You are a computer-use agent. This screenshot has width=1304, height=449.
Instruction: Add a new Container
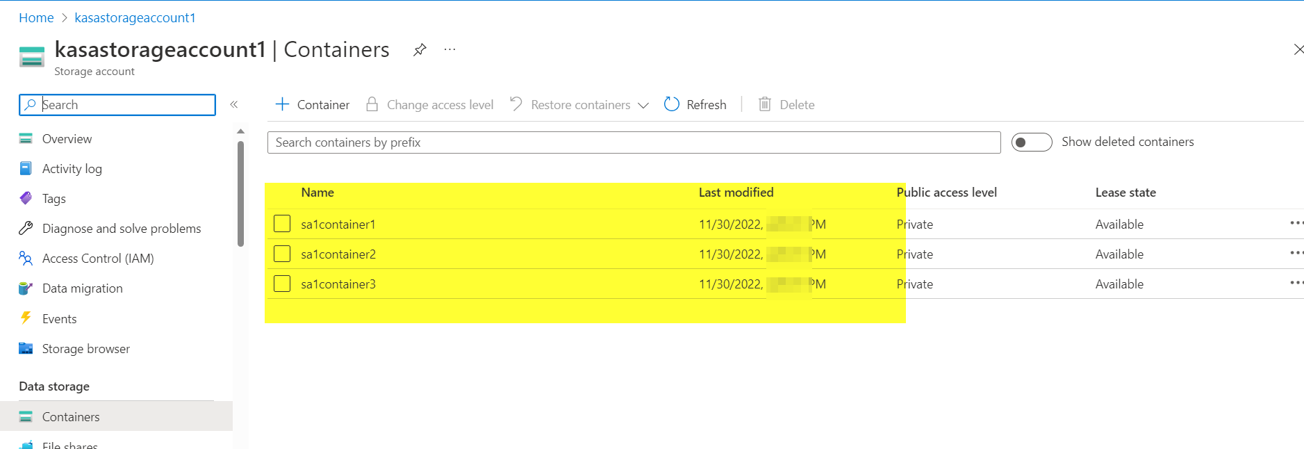point(313,104)
